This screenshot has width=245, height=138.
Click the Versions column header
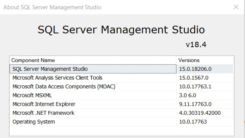click(x=205, y=60)
